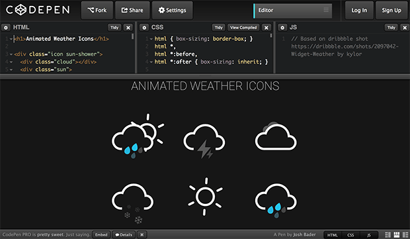Click the snowing cloud icon
This screenshot has height=239, width=410.
tap(132, 204)
